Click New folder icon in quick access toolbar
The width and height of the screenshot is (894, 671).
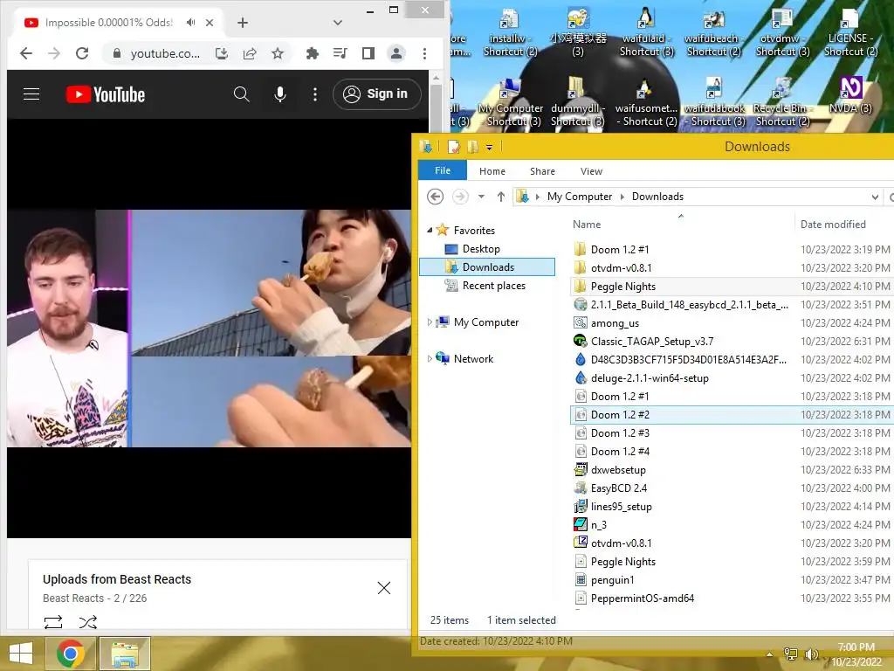(x=472, y=147)
